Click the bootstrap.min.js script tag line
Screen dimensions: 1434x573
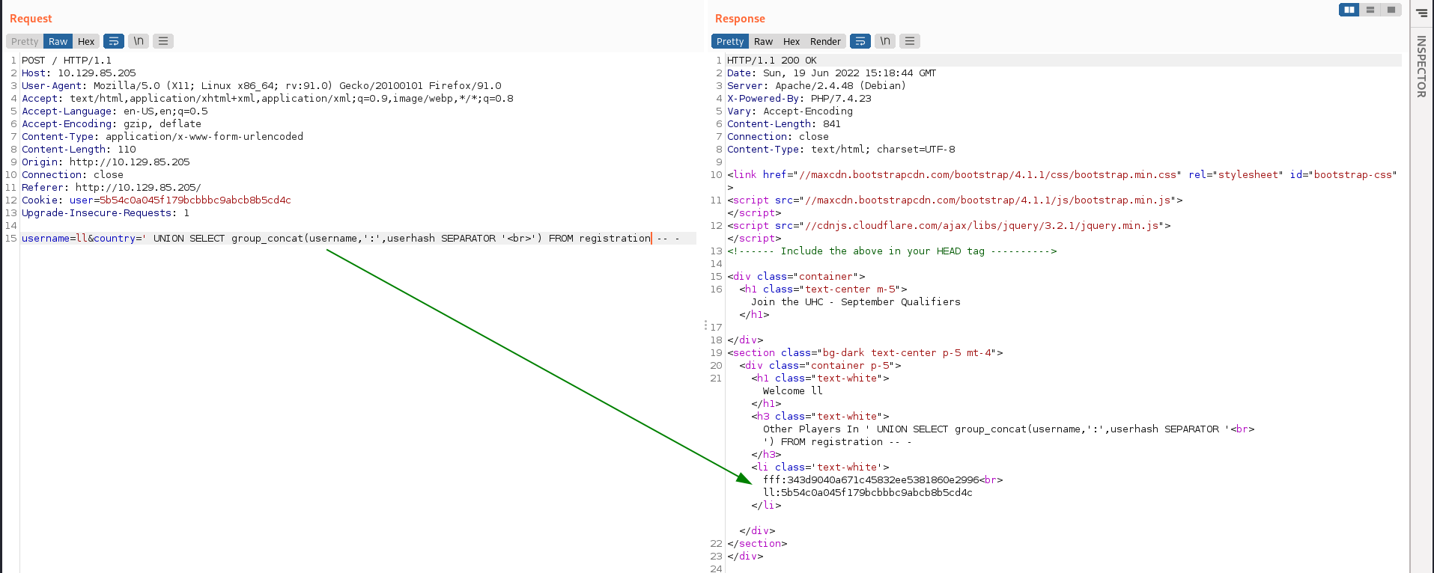pyautogui.click(x=955, y=200)
